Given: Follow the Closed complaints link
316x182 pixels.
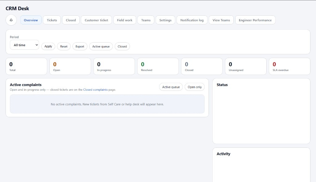Looking at the screenshot, I should pos(95,90).
